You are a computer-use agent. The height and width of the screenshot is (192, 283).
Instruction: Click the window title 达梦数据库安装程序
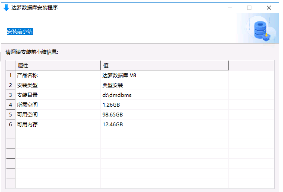35,8
